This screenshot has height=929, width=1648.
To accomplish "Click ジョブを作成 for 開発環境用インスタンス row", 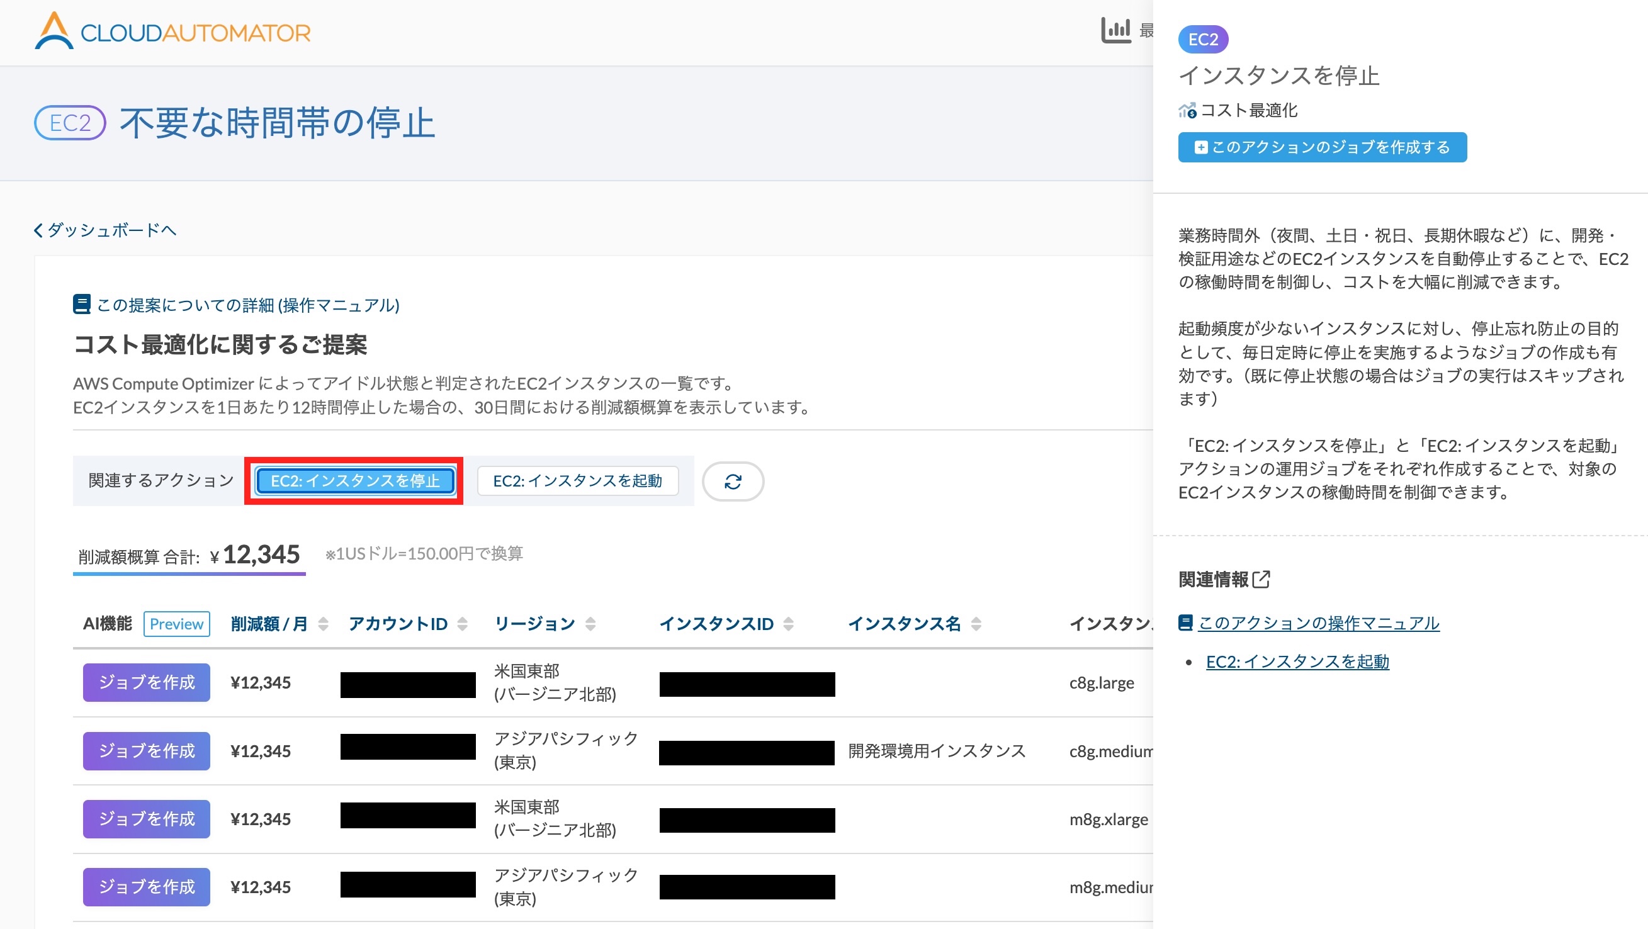I will (147, 751).
